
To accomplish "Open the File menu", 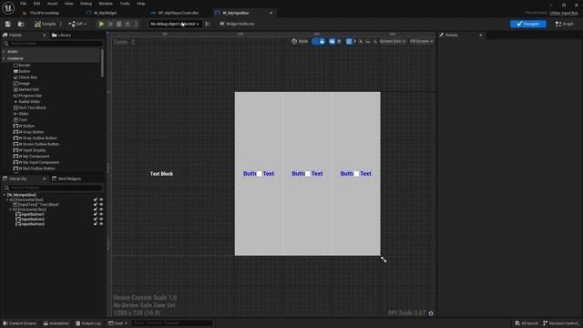I will 23,4.
